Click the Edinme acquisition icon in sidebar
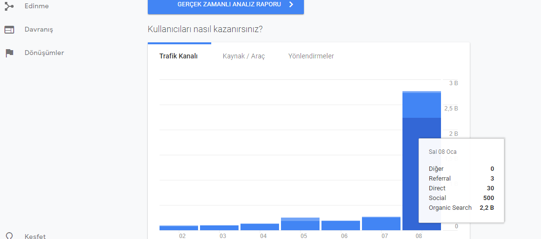This screenshot has height=239, width=541. 9,6
